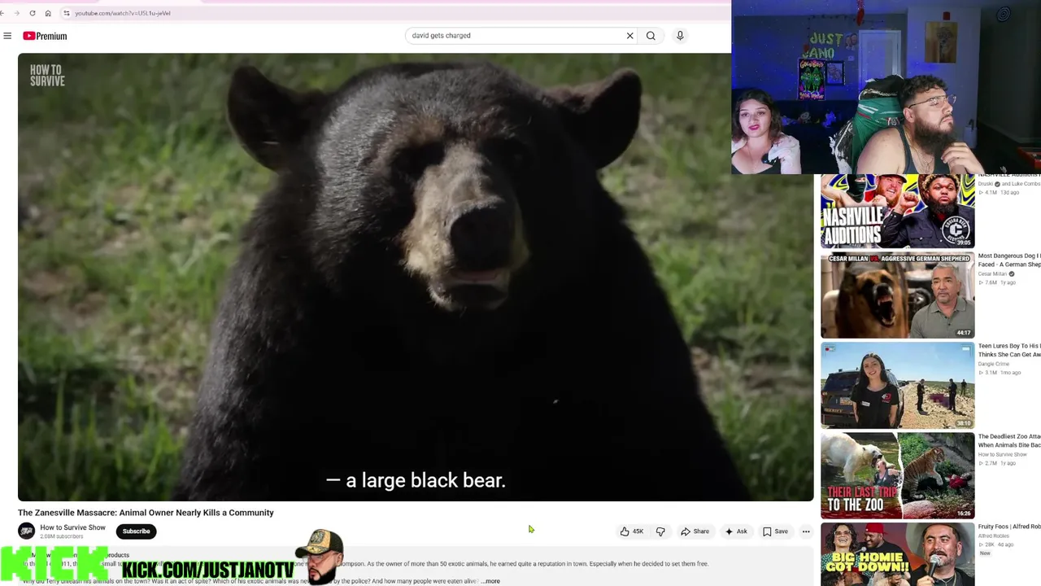This screenshot has width=1041, height=586.
Task: Open the Cesar Millan channel name
Action: 994,274
